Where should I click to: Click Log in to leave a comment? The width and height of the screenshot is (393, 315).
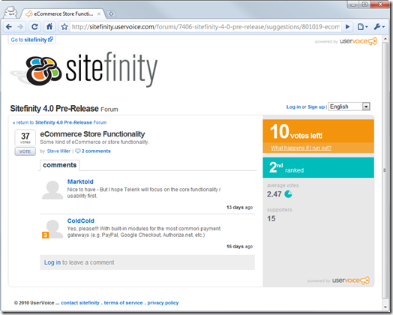click(52, 262)
